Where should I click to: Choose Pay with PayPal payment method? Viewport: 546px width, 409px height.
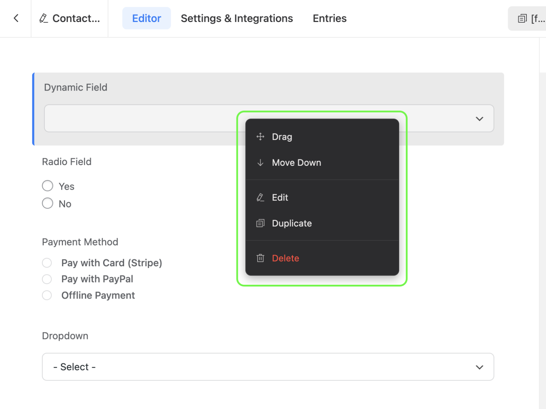[x=47, y=279]
